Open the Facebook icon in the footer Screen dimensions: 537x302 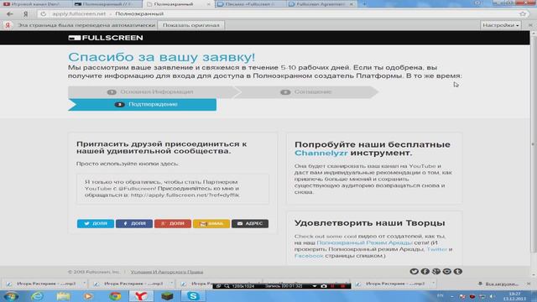click(425, 271)
